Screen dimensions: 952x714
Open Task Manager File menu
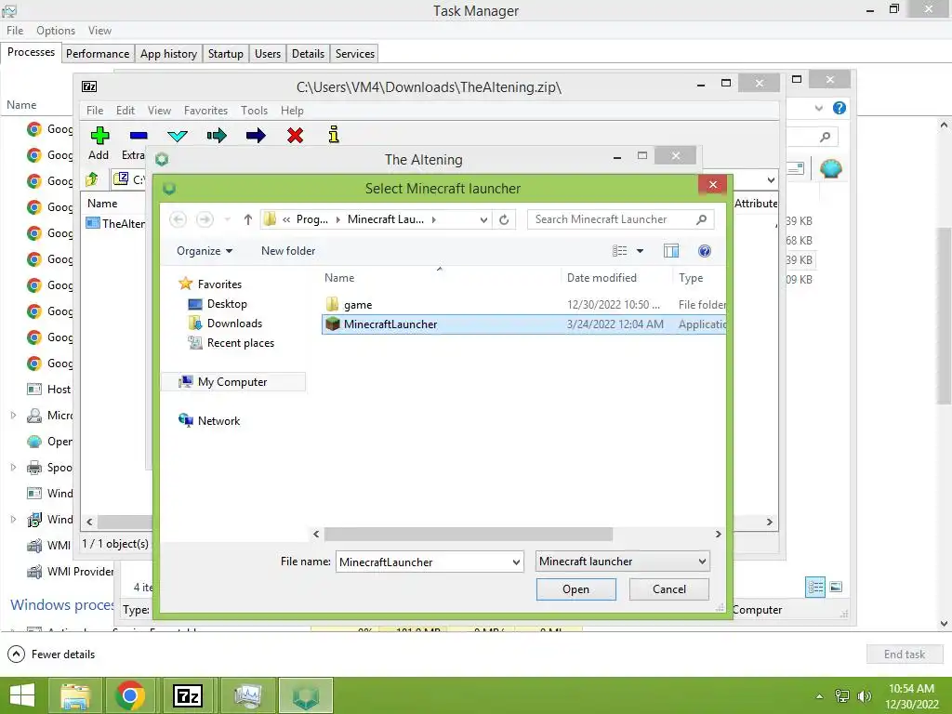tap(15, 31)
